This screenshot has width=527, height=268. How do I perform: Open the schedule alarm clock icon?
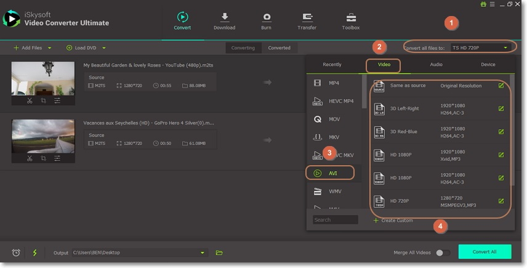pyautogui.click(x=16, y=253)
